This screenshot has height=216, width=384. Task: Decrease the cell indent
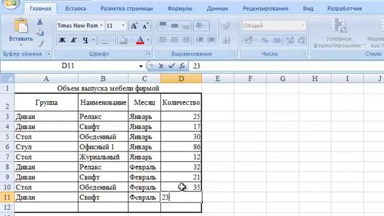point(199,40)
